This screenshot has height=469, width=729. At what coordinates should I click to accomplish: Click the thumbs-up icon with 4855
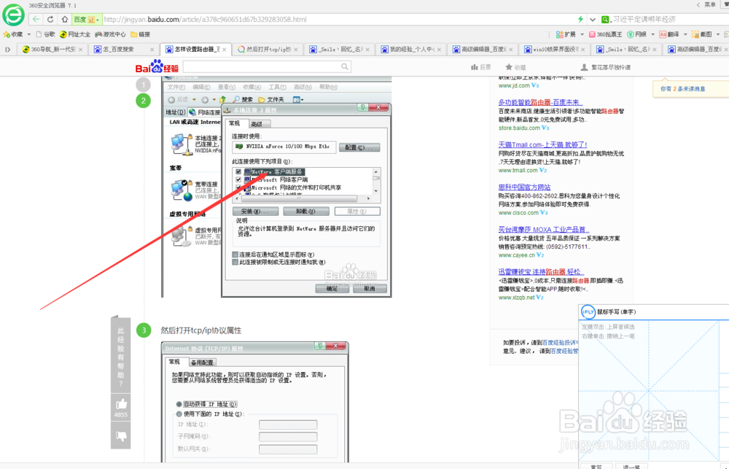point(121,404)
